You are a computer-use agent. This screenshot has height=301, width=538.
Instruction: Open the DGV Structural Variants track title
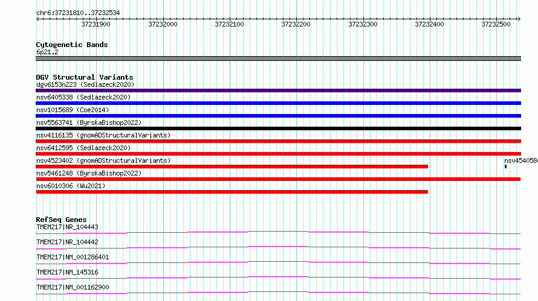click(x=85, y=77)
